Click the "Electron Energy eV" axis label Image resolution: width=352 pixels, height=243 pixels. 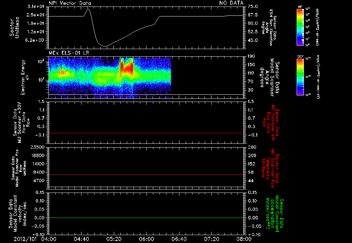25,77
